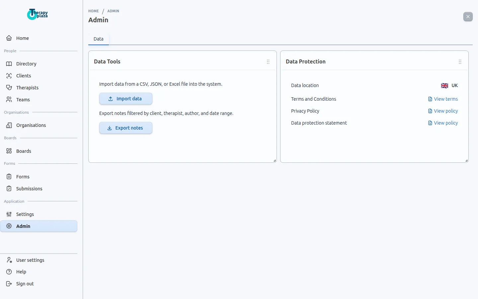Grab the Data Protection card drag handle
The width and height of the screenshot is (478, 299).
[x=460, y=62]
